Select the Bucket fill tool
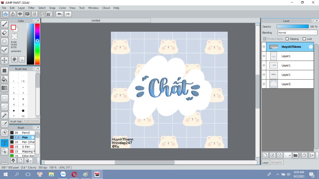This screenshot has width=319, height=179. 4,79
